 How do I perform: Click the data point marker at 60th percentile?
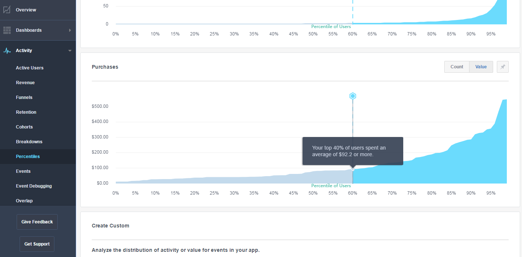coord(353,169)
